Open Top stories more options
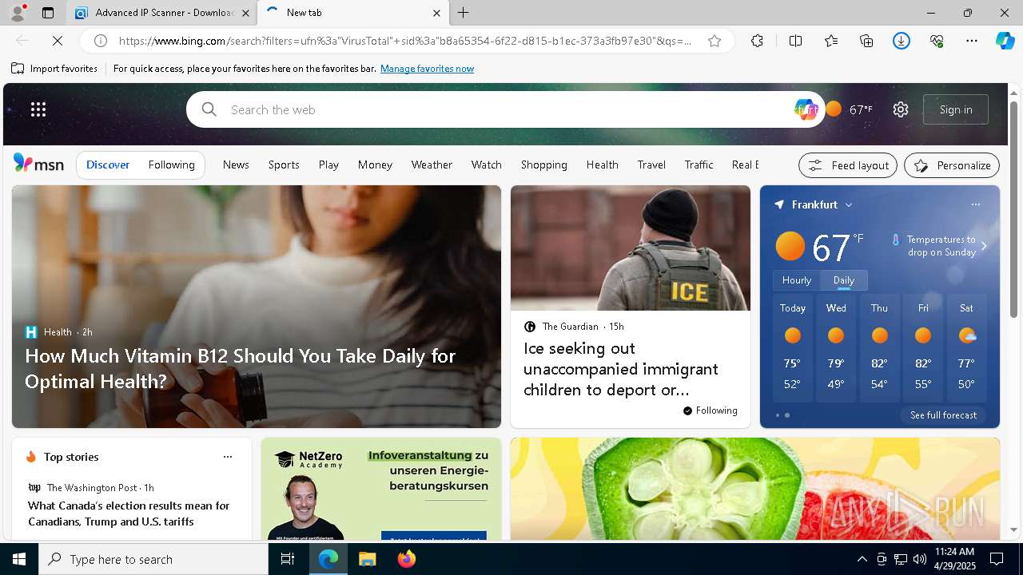Screen dimensions: 1023x575 228,457
